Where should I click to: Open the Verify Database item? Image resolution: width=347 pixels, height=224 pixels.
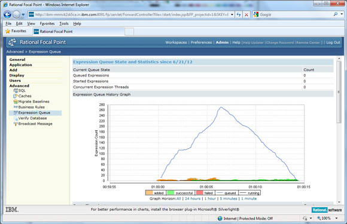click(x=32, y=118)
